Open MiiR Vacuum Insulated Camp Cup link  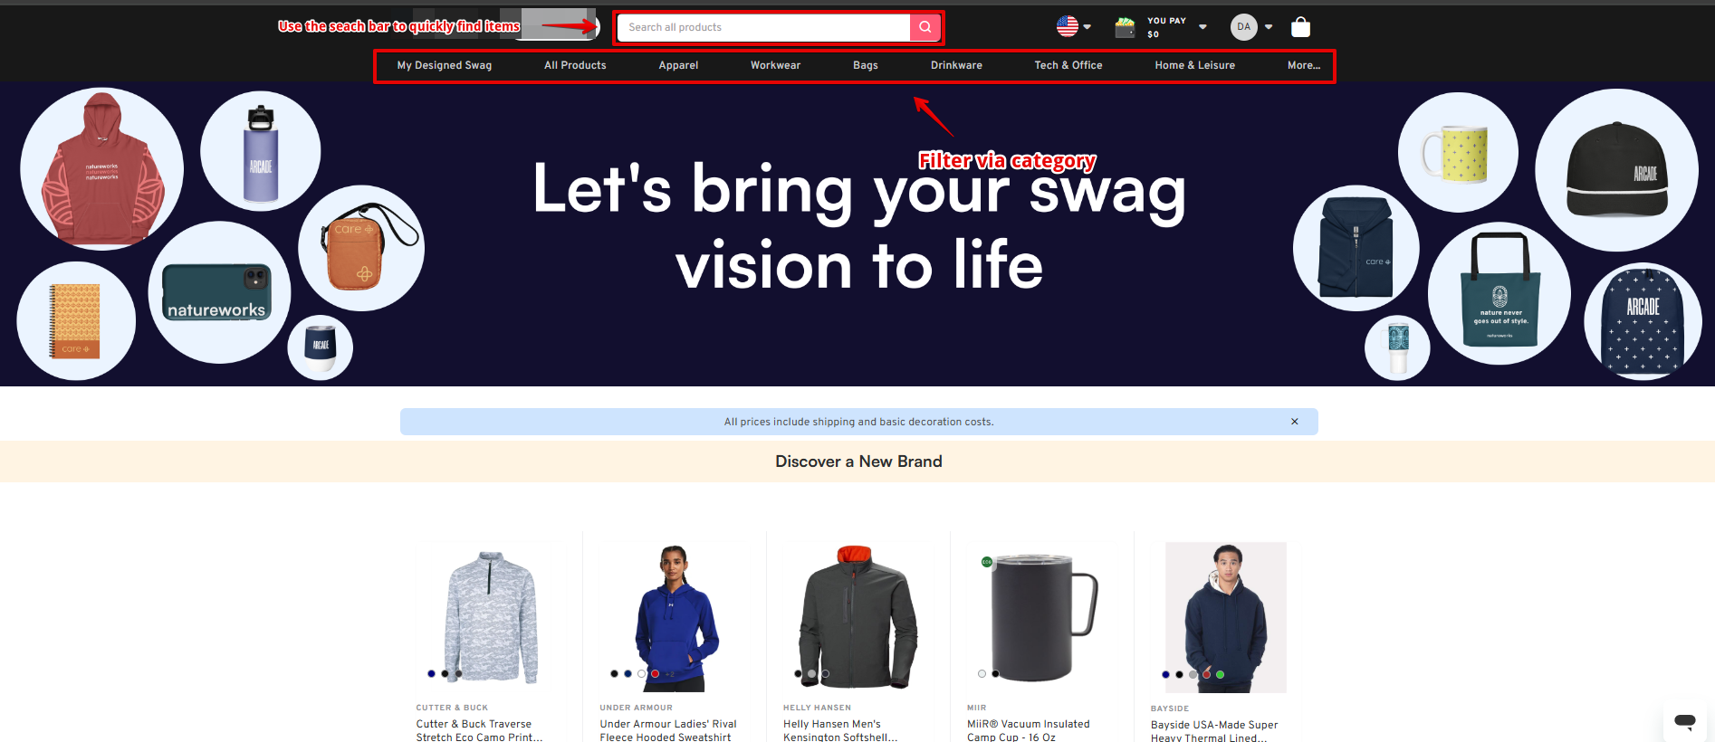click(1028, 730)
